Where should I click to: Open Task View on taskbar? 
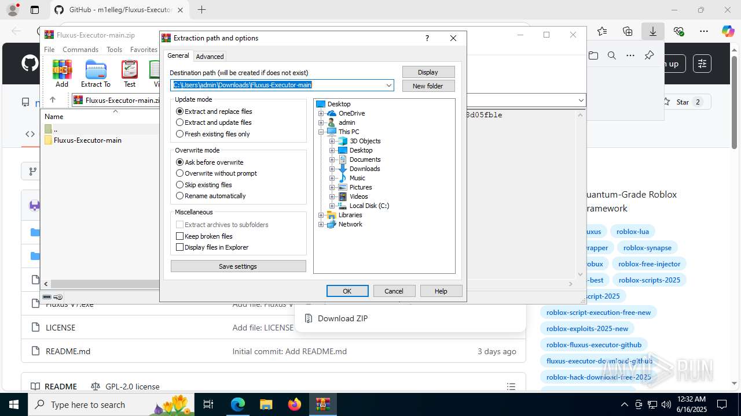pyautogui.click(x=209, y=404)
